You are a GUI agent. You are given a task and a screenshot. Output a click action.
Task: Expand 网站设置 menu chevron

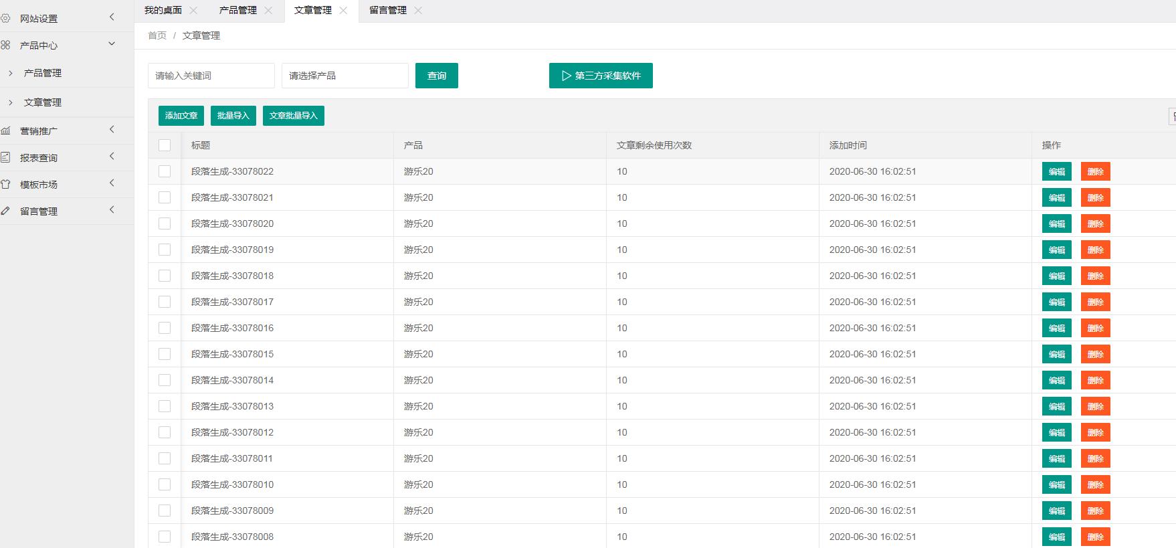(112, 17)
